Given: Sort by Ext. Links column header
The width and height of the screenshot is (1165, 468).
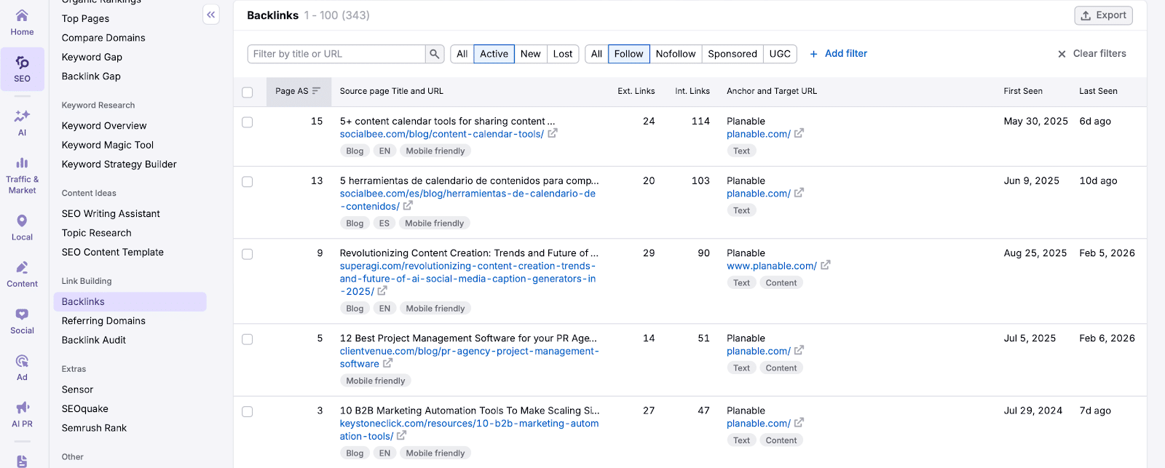Looking at the screenshot, I should 636,91.
